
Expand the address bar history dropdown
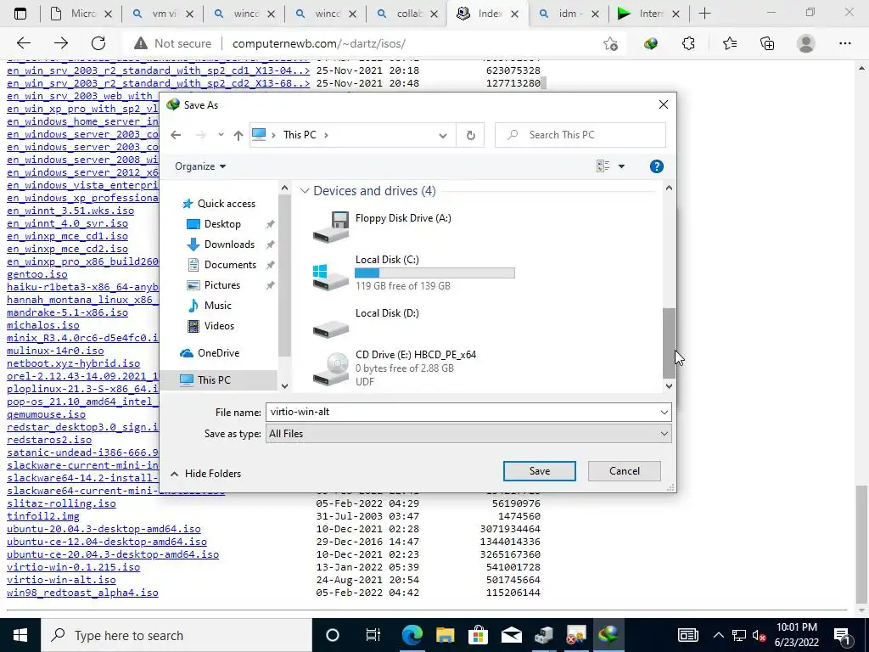443,135
